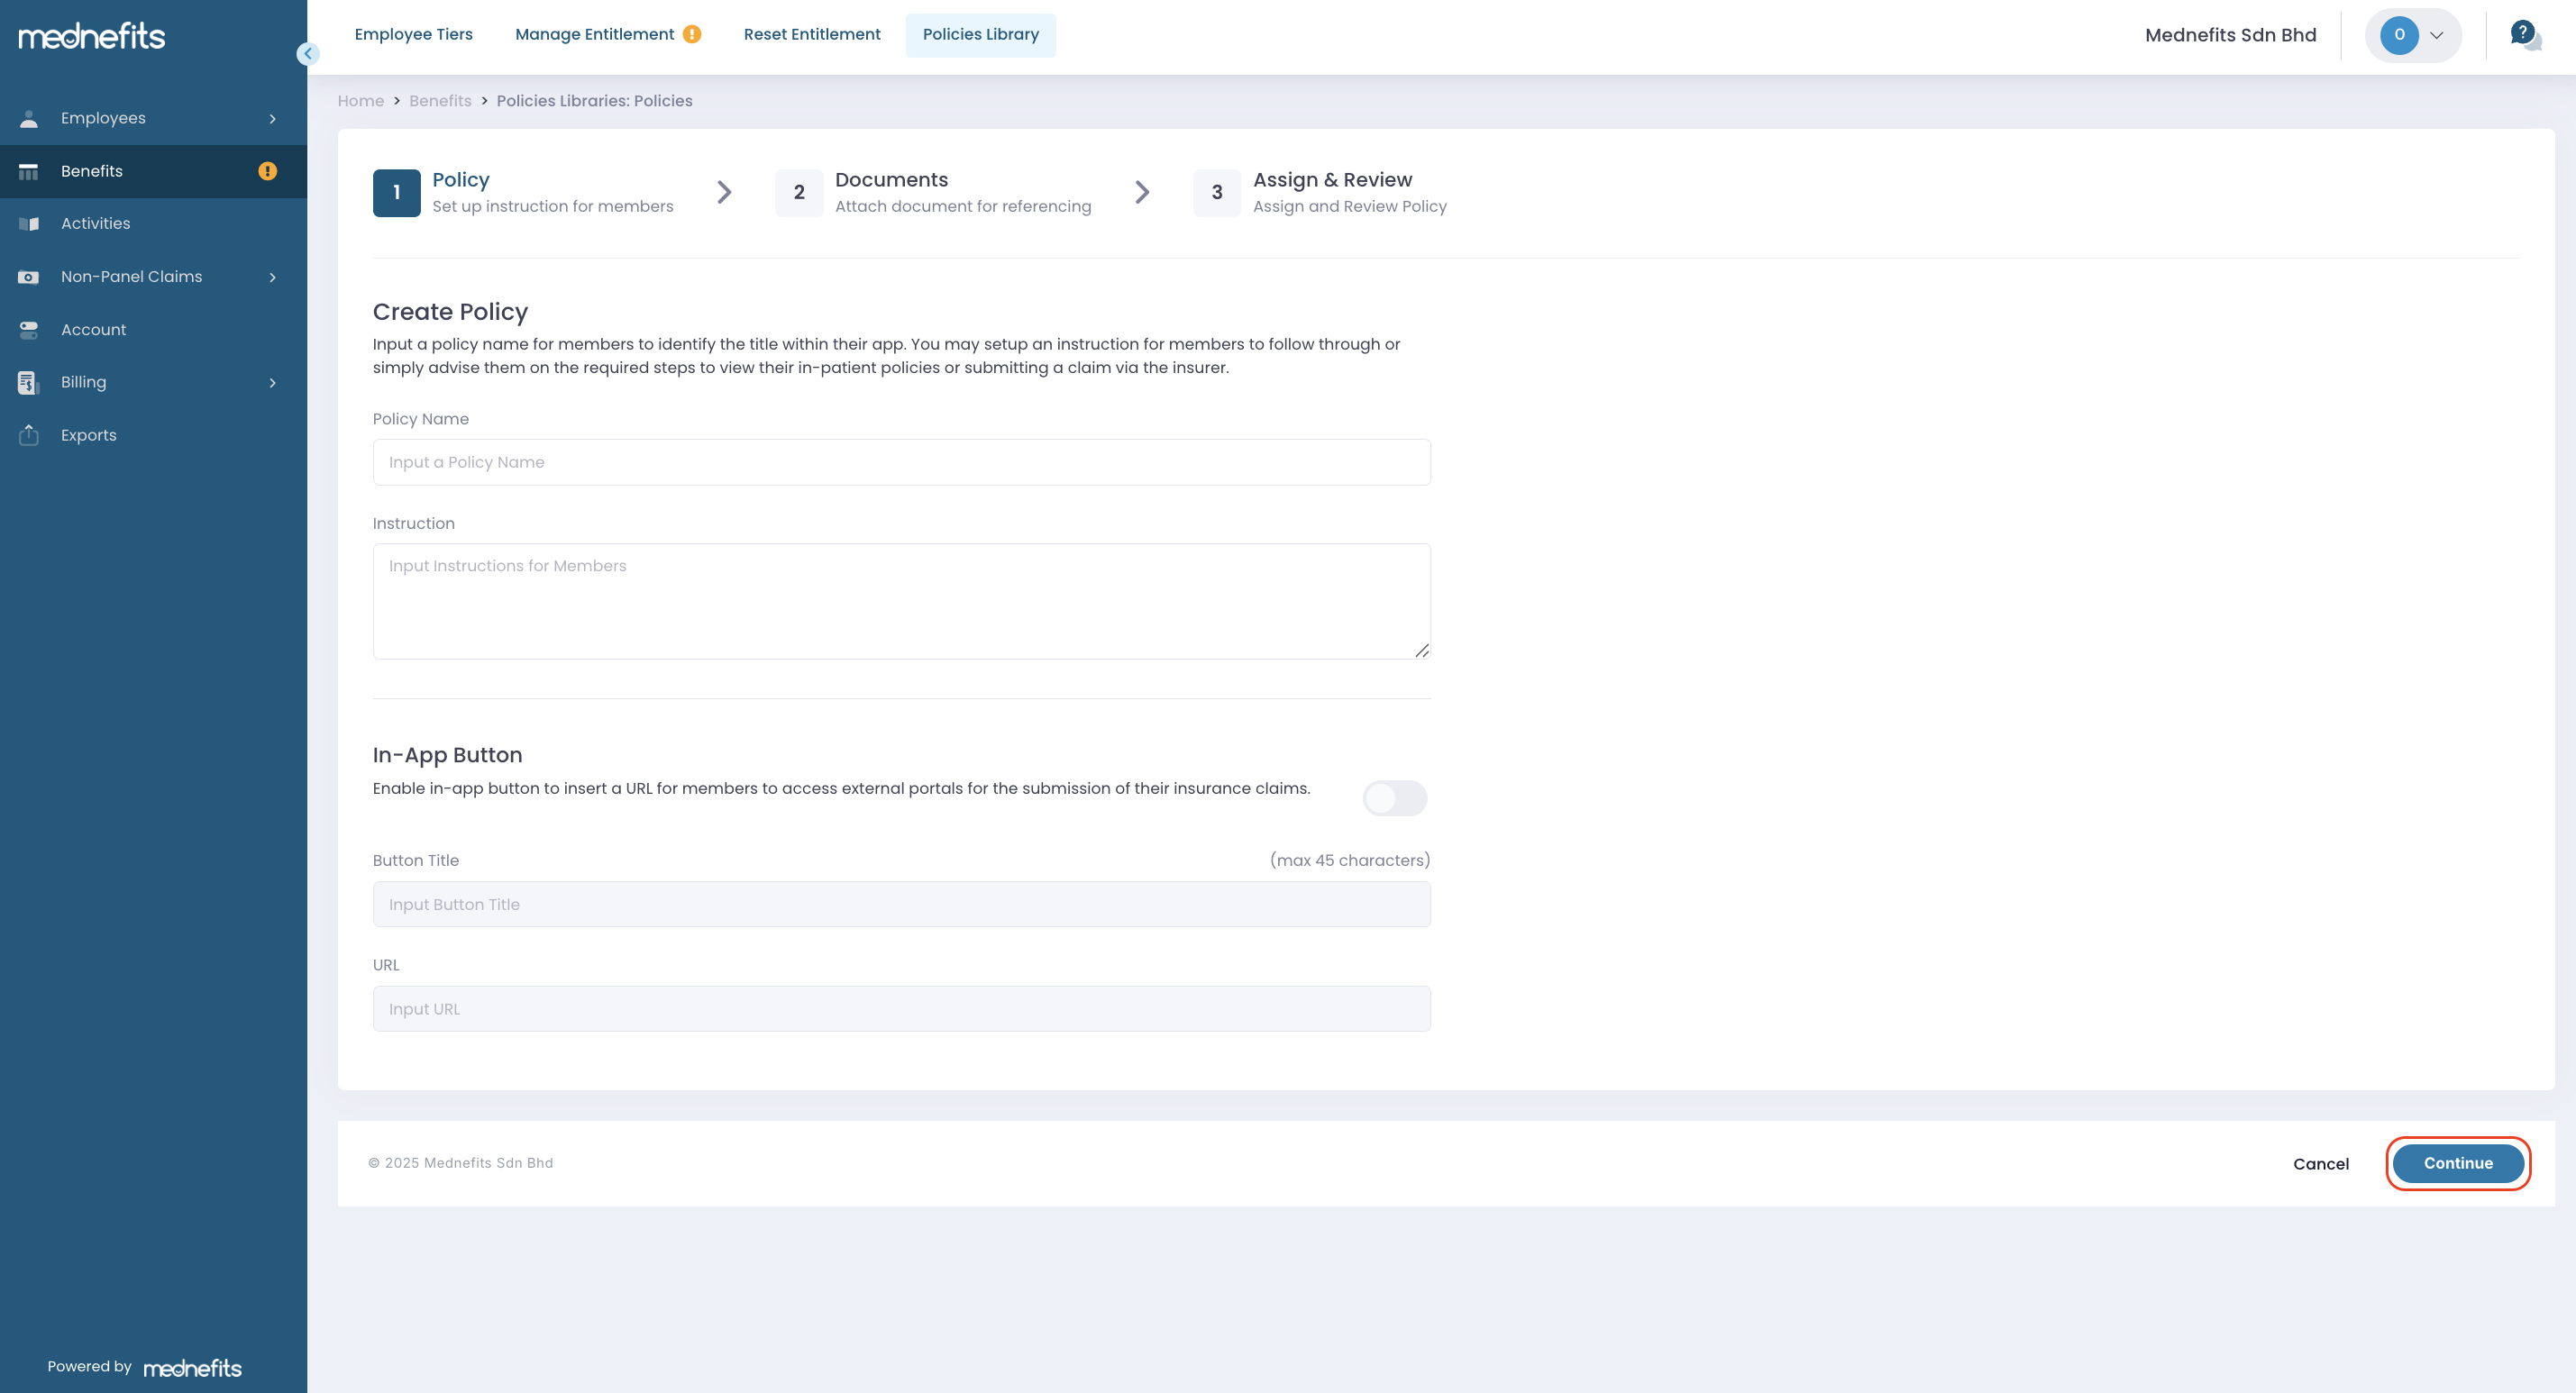Click the Billing invoice icon

29,382
